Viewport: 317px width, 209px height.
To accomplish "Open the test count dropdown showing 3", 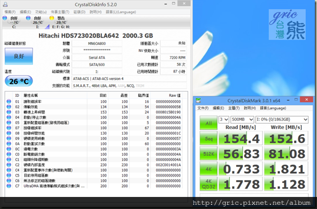I will tap(224, 119).
